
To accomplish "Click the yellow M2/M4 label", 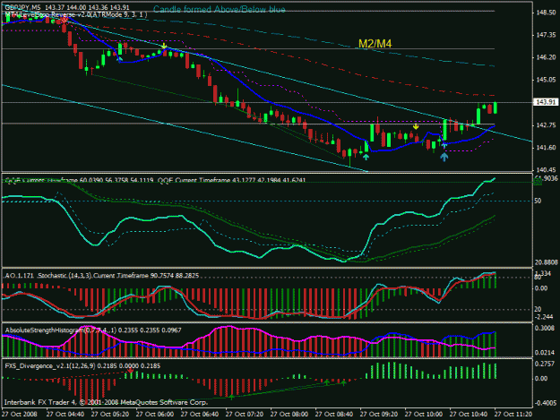I will coord(375,44).
